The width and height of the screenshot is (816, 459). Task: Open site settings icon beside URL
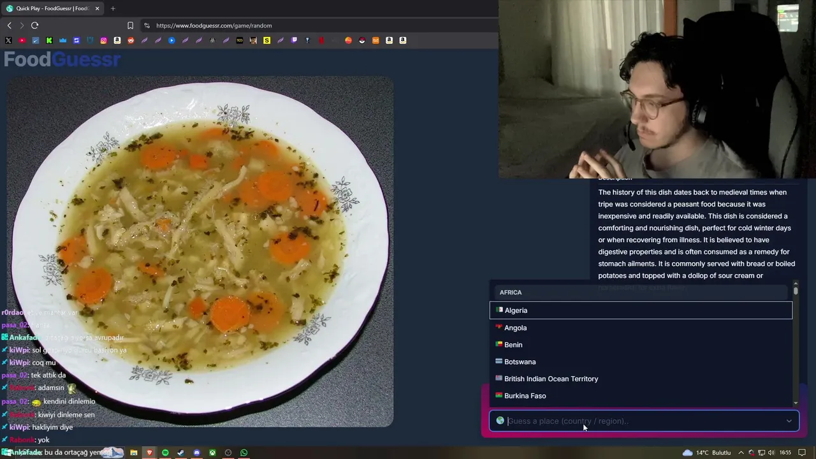tap(147, 25)
